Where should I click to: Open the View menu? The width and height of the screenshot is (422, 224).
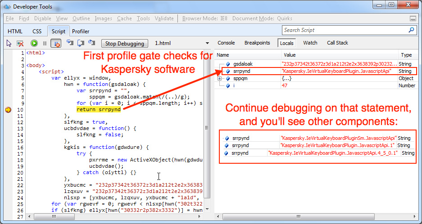click(62, 18)
